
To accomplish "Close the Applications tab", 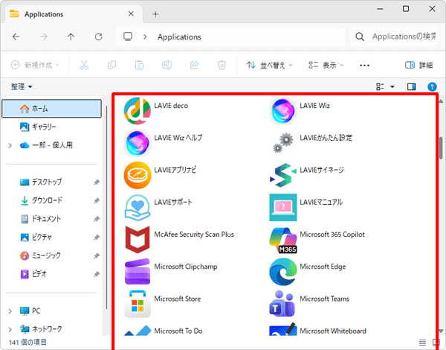I will click(131, 13).
